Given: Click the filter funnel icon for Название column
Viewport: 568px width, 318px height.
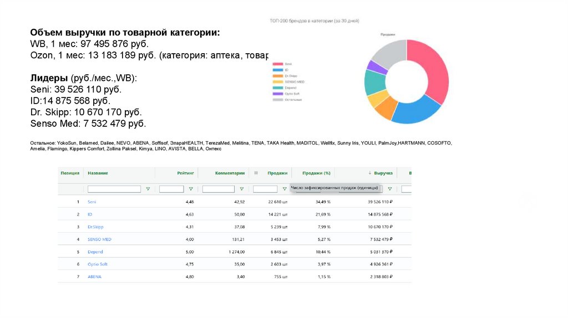Looking at the screenshot, I should click(148, 189).
